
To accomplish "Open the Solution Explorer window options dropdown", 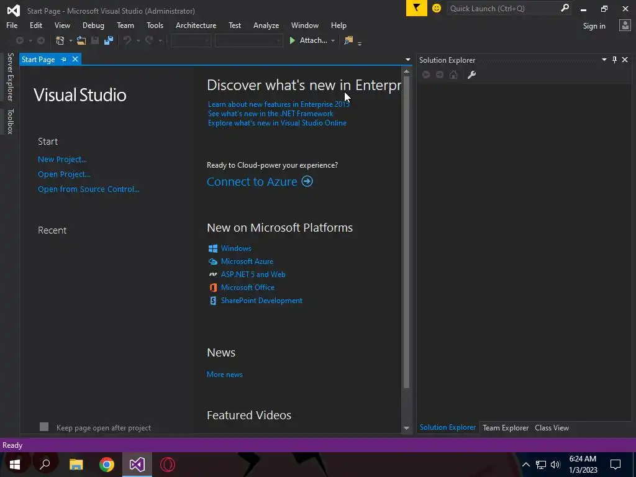I will point(604,60).
